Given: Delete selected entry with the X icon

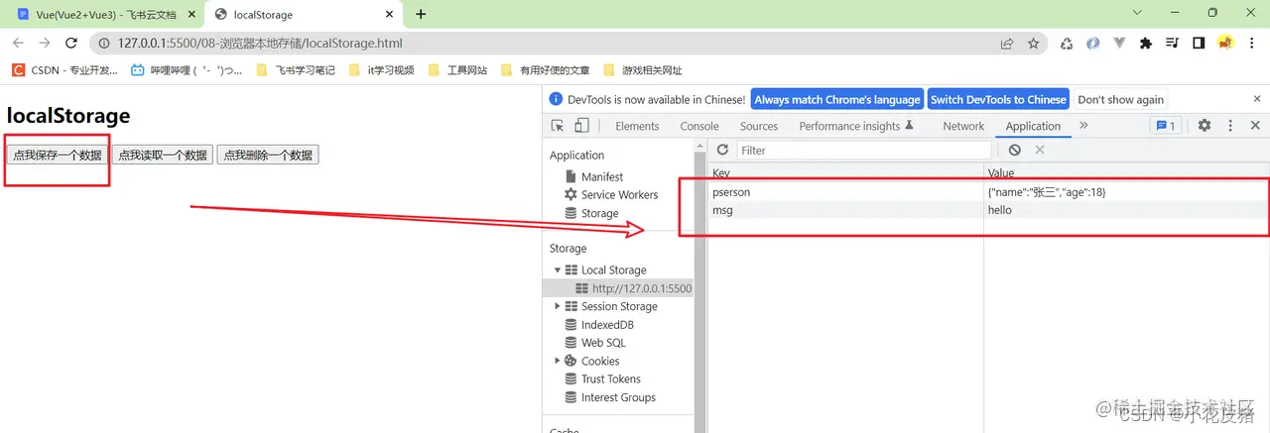Looking at the screenshot, I should point(1040,150).
